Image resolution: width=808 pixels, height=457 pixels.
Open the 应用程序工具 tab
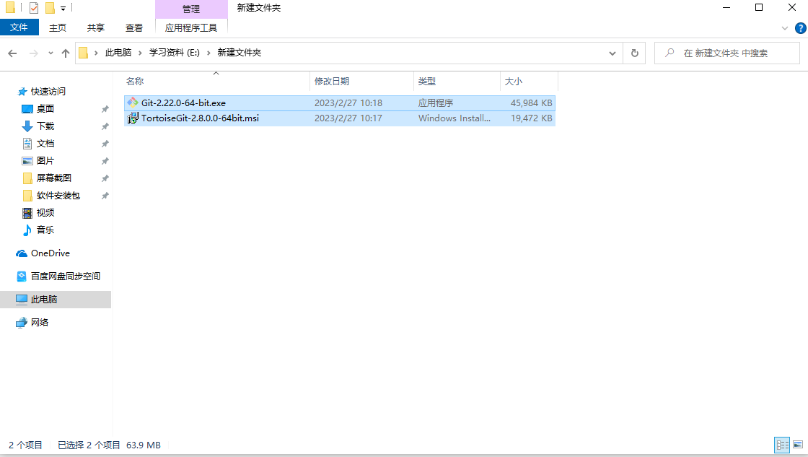[191, 28]
